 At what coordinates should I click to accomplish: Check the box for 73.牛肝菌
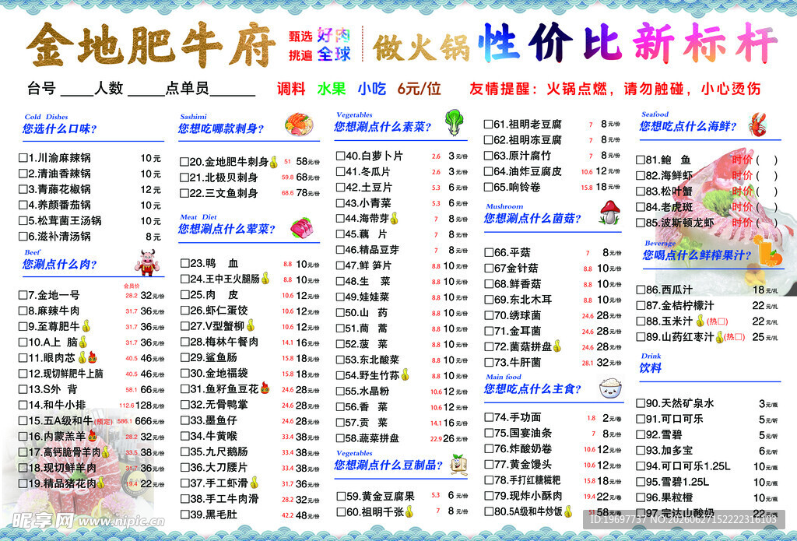pyautogui.click(x=489, y=363)
